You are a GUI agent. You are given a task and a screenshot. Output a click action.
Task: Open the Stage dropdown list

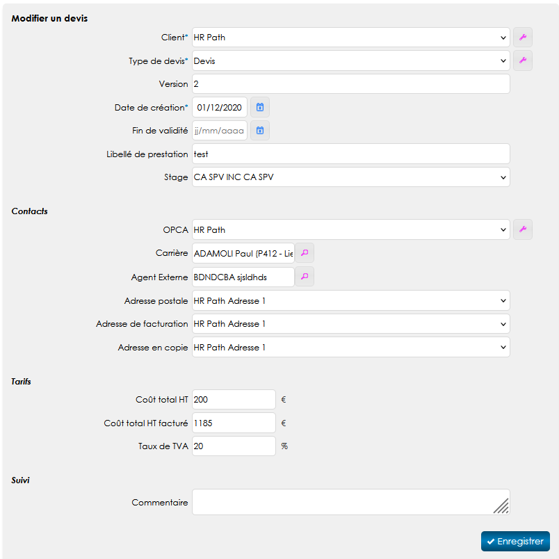point(350,177)
